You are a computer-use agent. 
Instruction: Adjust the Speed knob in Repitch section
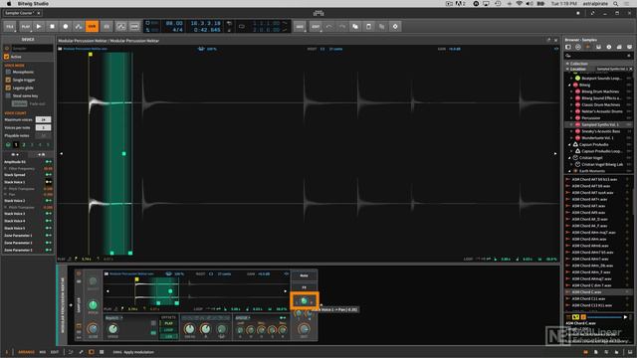(112, 329)
